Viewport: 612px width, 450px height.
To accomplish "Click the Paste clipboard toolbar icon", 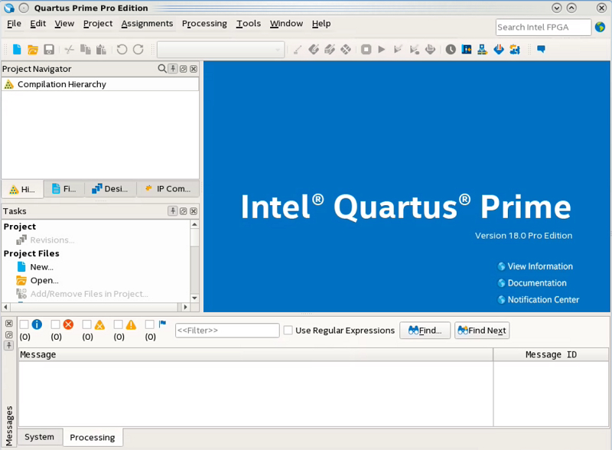I will tap(101, 50).
